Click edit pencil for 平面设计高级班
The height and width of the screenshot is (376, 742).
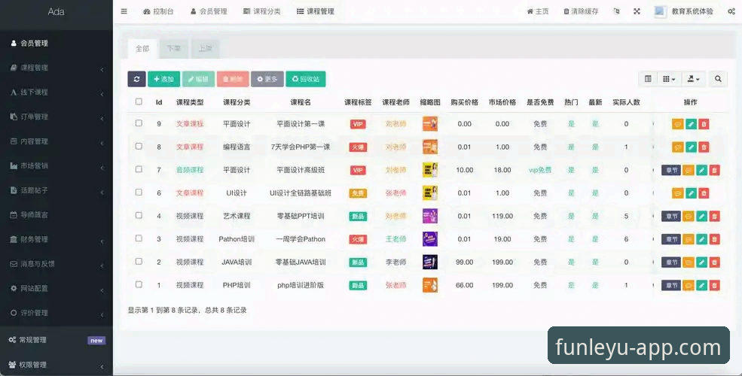pos(701,170)
